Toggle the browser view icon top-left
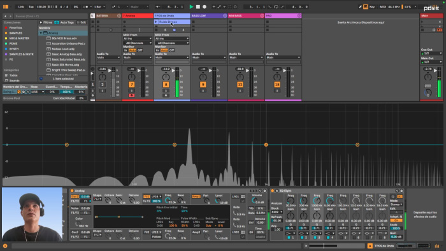 pyautogui.click(x=5, y=6)
